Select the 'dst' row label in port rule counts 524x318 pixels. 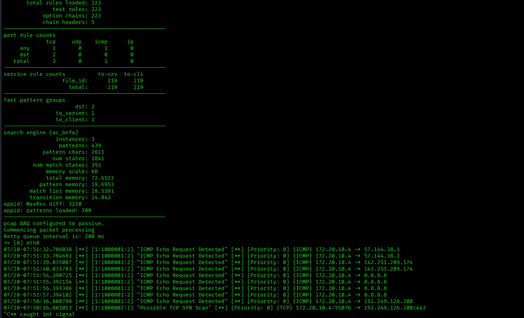coord(25,55)
